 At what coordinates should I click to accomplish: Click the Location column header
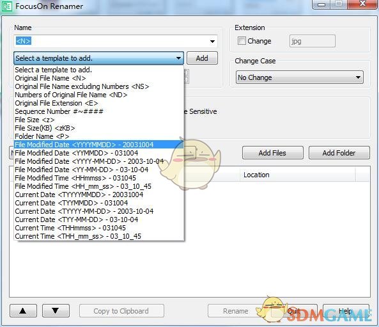coord(298,175)
